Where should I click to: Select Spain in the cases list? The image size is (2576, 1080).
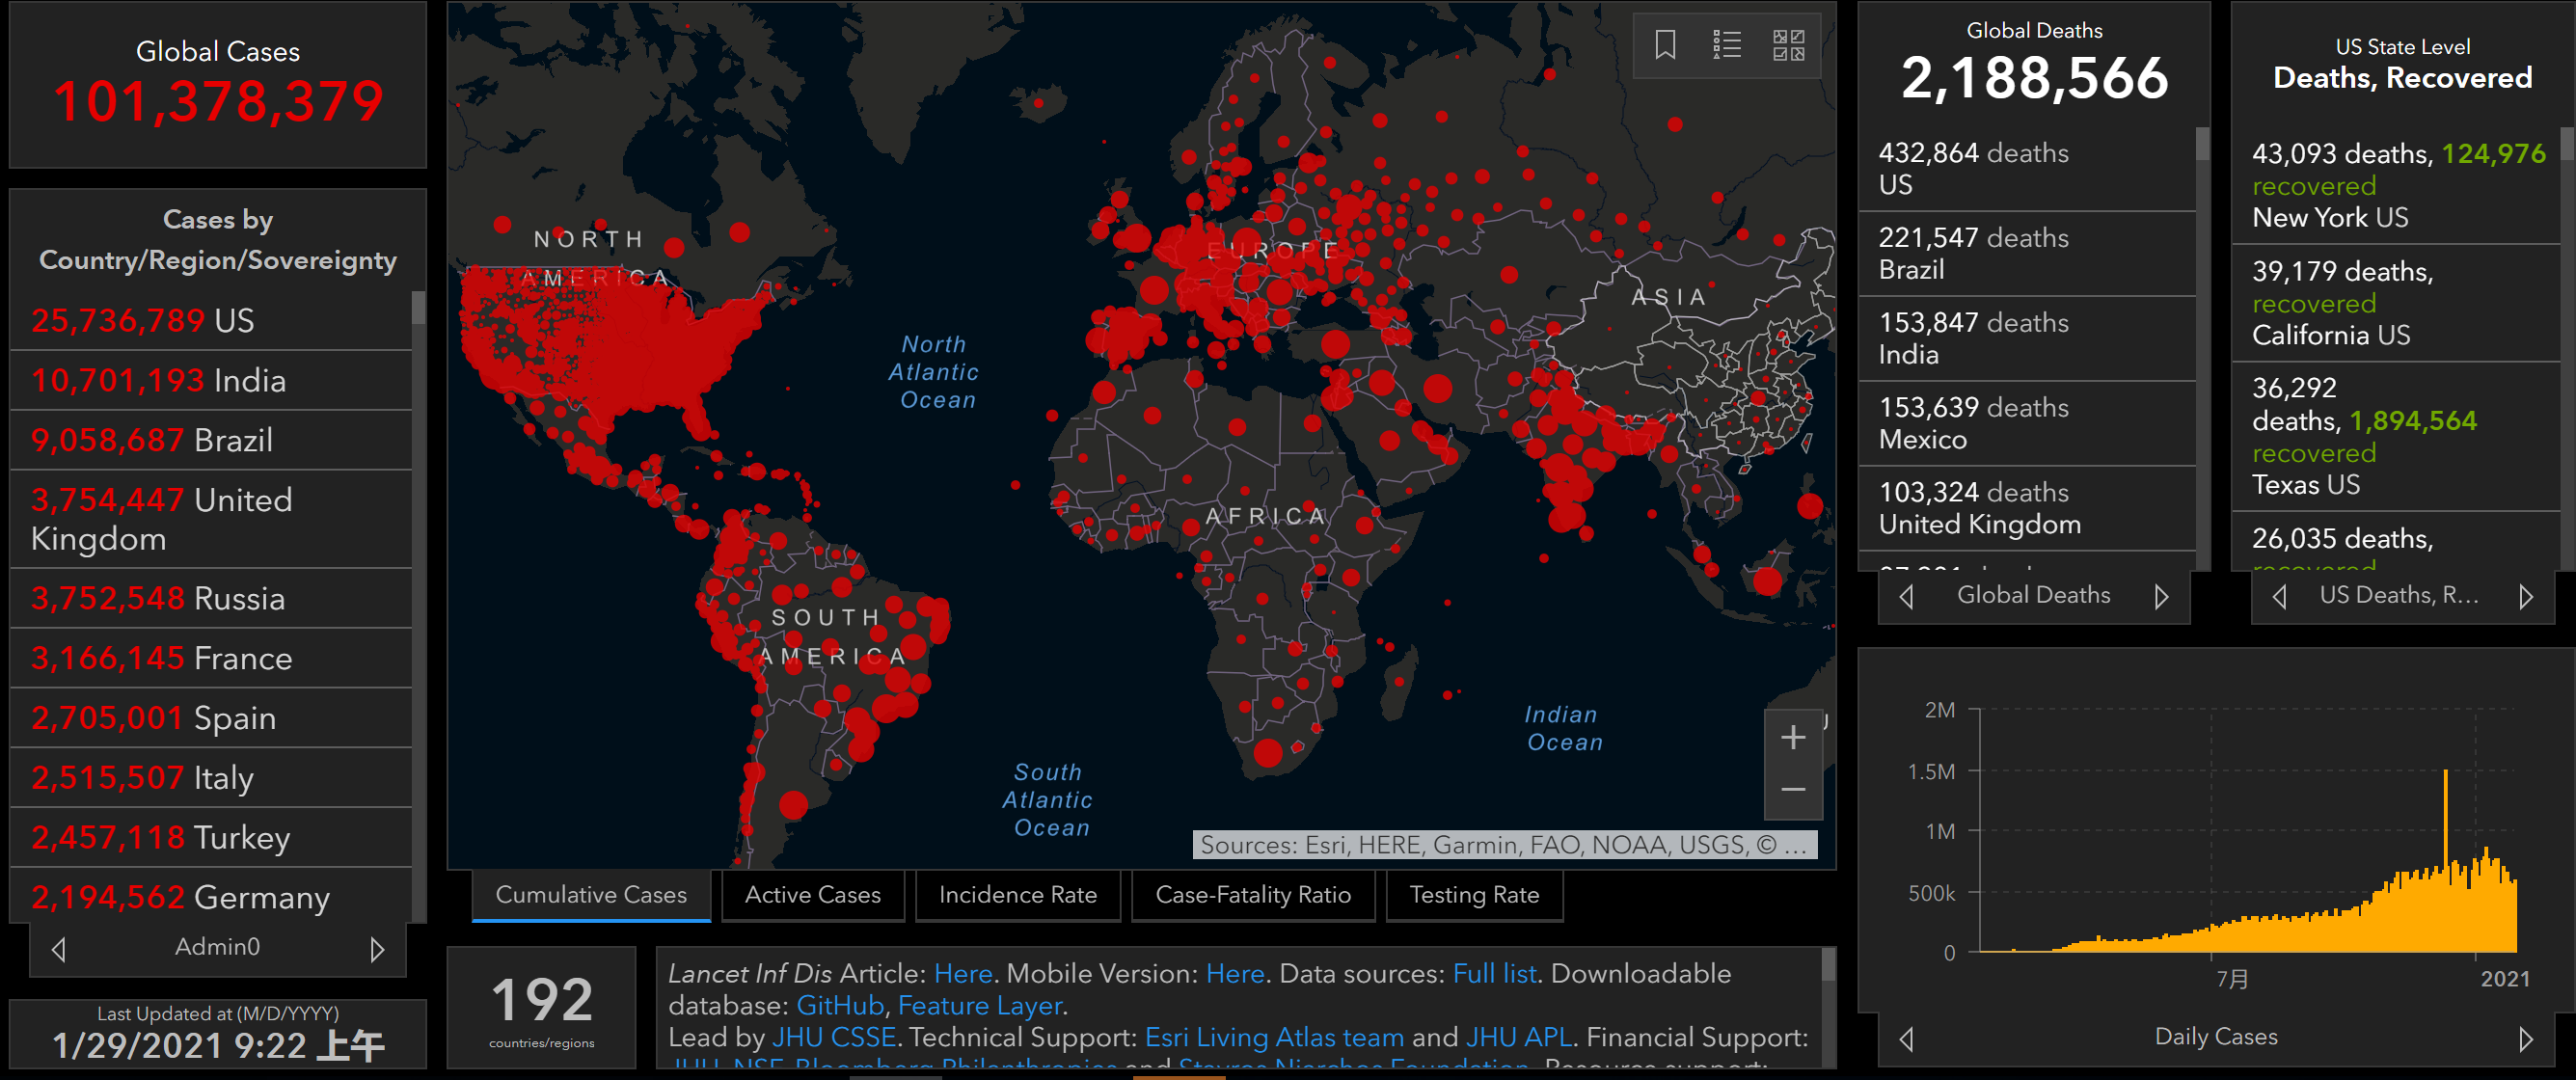[211, 719]
